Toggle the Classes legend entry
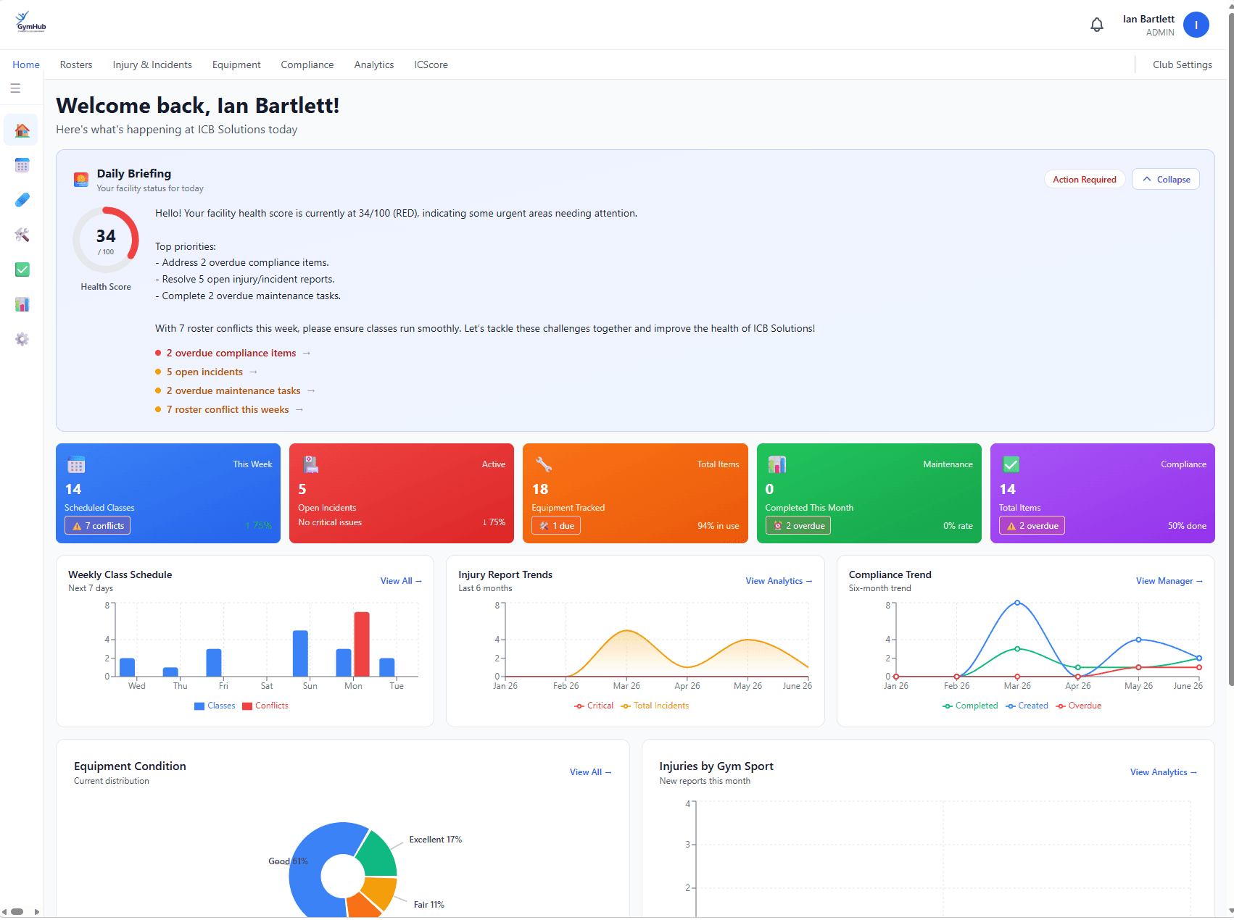 215,706
